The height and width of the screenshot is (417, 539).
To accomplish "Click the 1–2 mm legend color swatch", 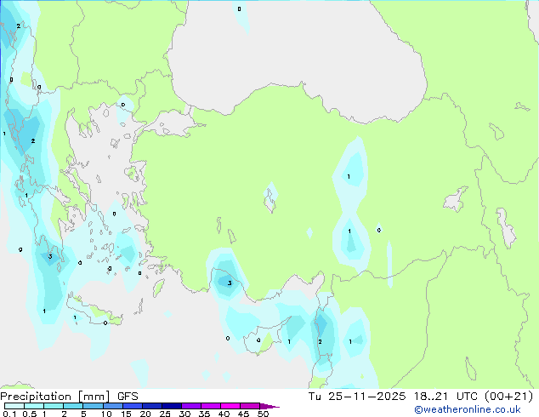I will [54, 406].
